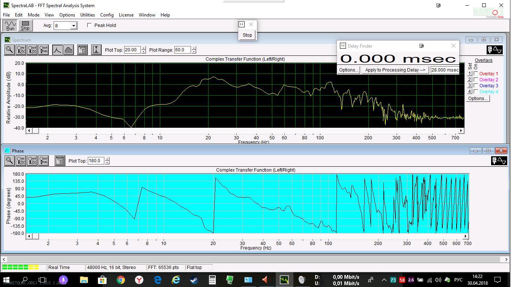511x287 pixels.
Task: Click the 28.000 msec delay field
Action: click(x=445, y=70)
